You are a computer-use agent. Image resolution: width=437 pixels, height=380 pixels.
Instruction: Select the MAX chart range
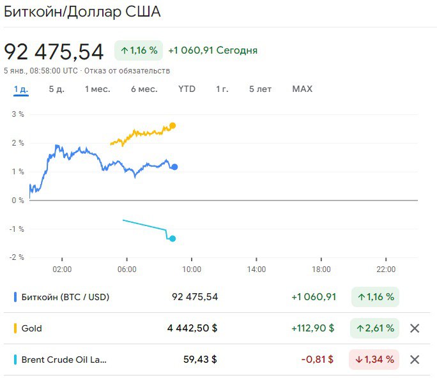pyautogui.click(x=302, y=89)
